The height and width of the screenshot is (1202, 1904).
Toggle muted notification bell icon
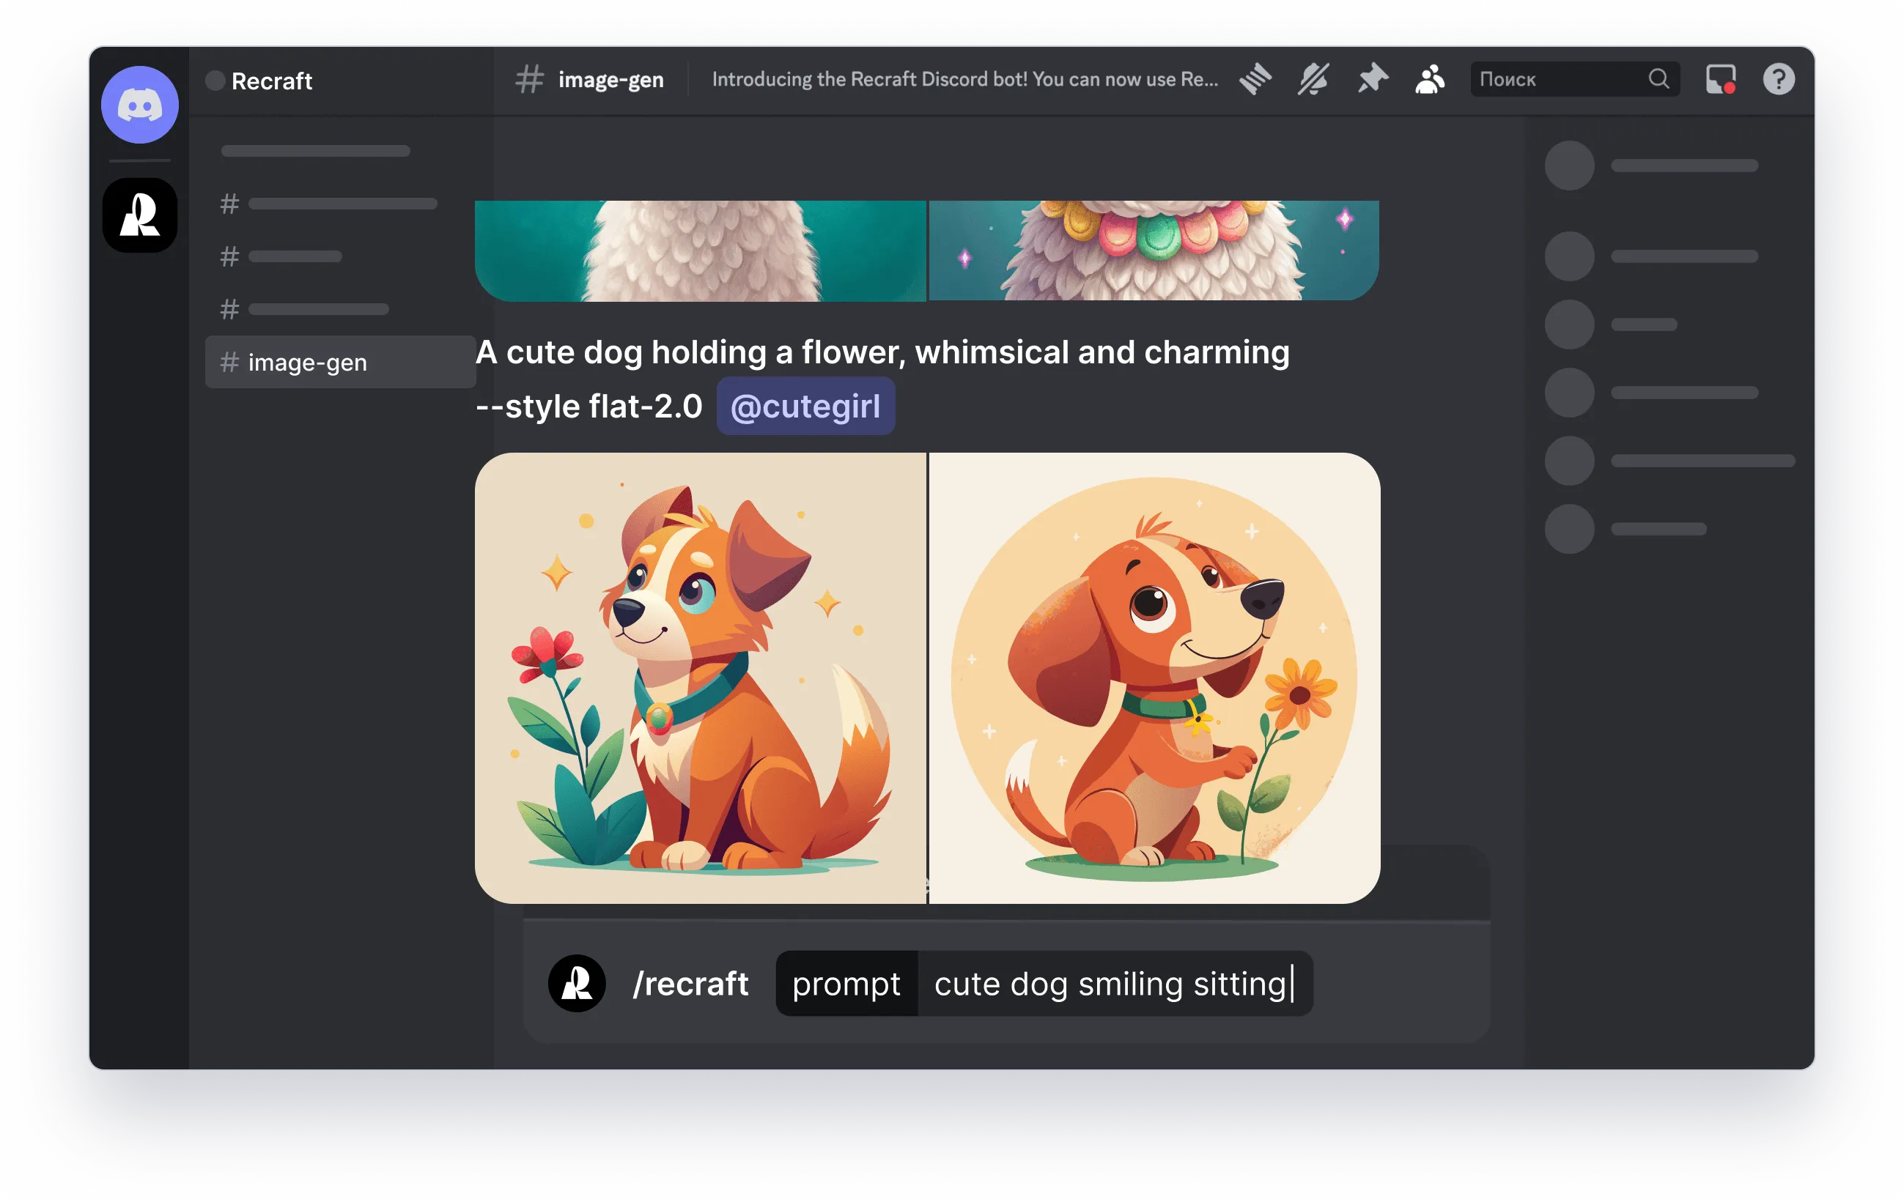click(x=1313, y=79)
